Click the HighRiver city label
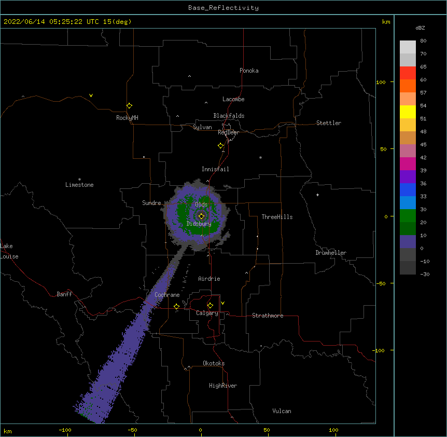This screenshot has height=437, width=447. coord(223,386)
